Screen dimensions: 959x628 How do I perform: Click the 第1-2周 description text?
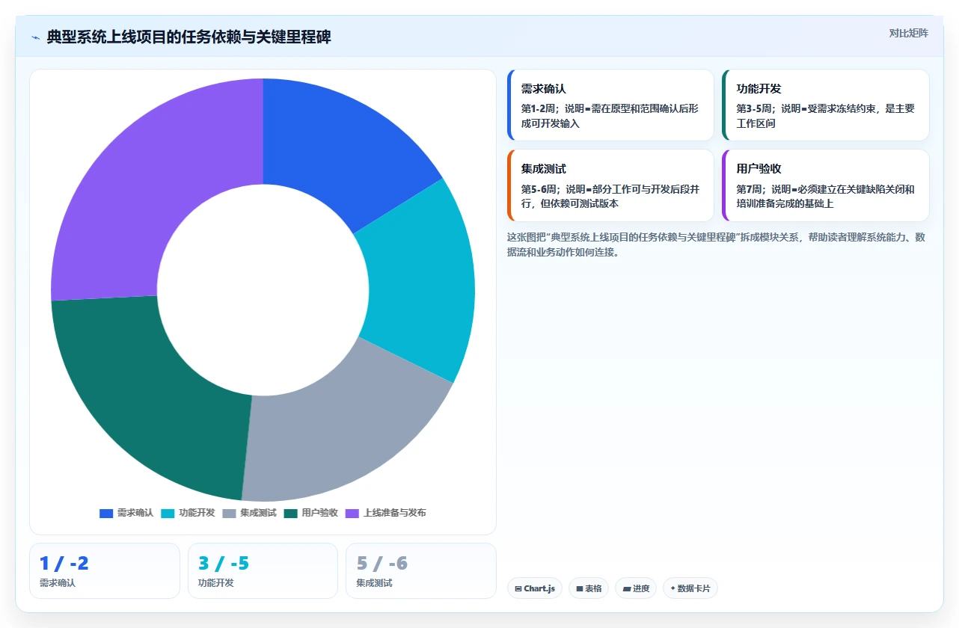point(610,116)
